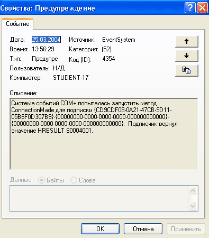Screen dimensions: 209x238
Task: Switch to the Событие tab
Action: click(17, 24)
